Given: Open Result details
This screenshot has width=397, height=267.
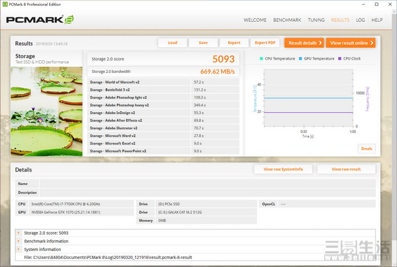Looking at the screenshot, I should pos(304,43).
